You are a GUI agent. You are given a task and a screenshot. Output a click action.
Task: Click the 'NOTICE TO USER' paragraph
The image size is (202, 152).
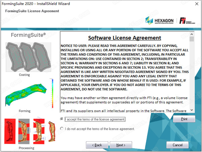(x=125, y=68)
